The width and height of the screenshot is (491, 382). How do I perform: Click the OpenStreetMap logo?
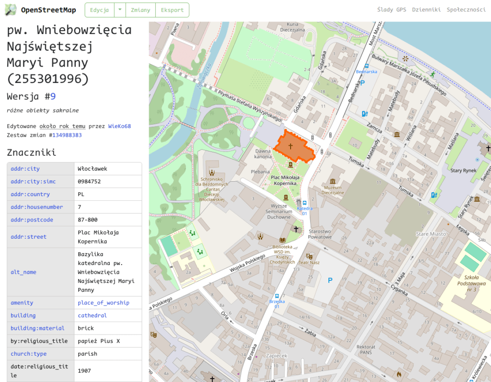coord(11,10)
